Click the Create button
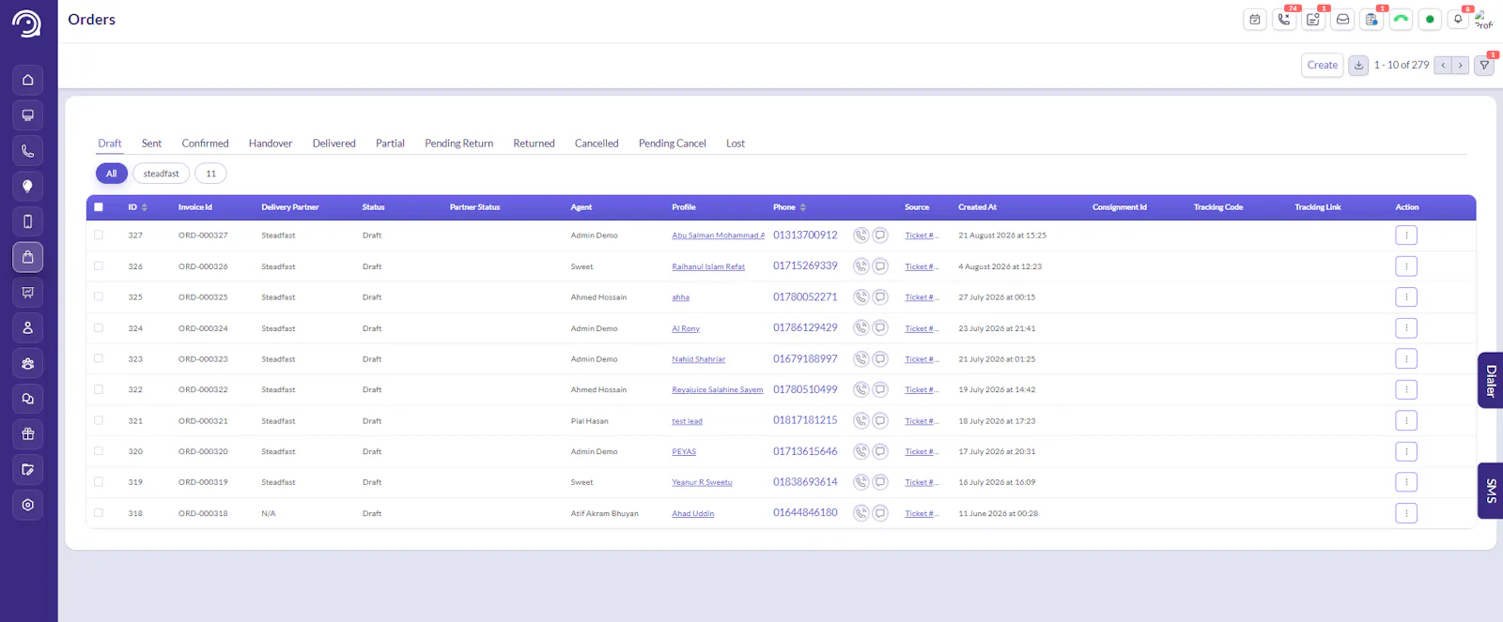 (1322, 65)
